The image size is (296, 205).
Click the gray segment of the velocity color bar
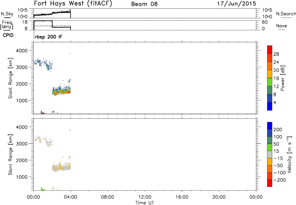270,154
